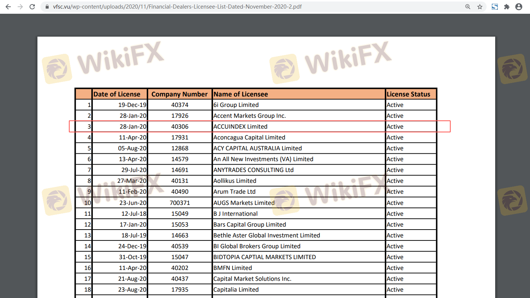
Task: Reload the PDF page
Action: [x=33, y=7]
